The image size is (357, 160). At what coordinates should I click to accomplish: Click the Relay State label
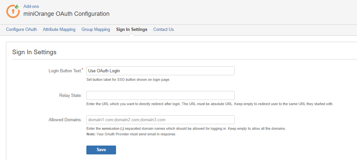(x=70, y=96)
